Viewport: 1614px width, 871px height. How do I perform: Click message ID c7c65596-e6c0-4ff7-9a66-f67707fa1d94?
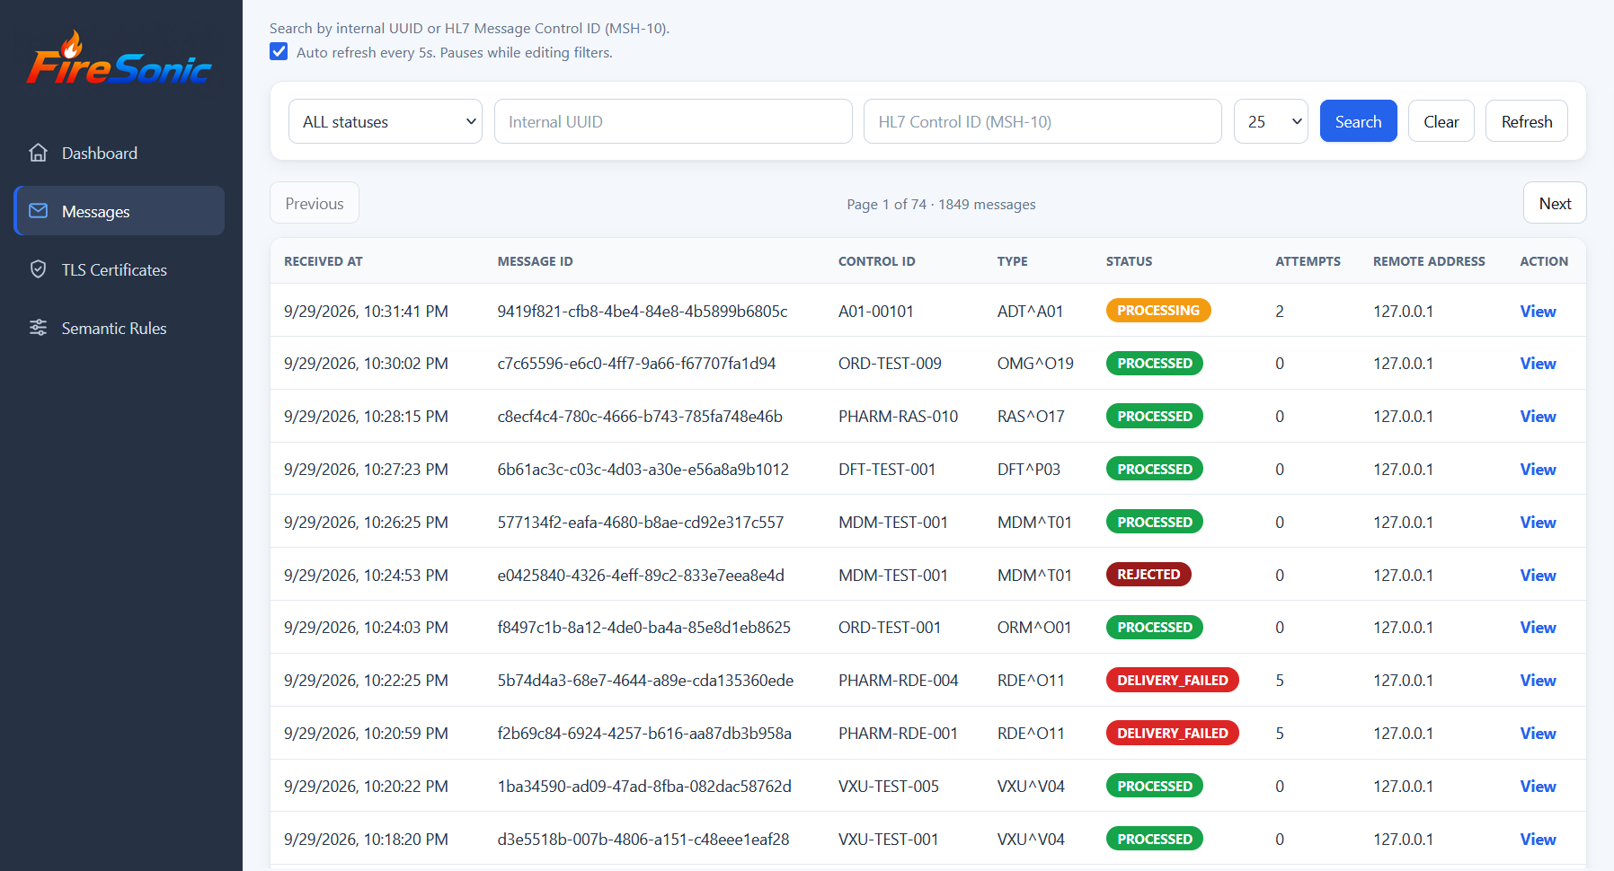(x=636, y=363)
